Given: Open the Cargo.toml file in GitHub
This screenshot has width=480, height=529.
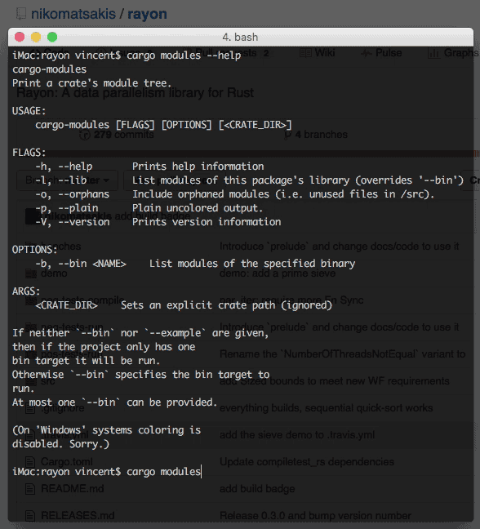Looking at the screenshot, I should point(67,461).
